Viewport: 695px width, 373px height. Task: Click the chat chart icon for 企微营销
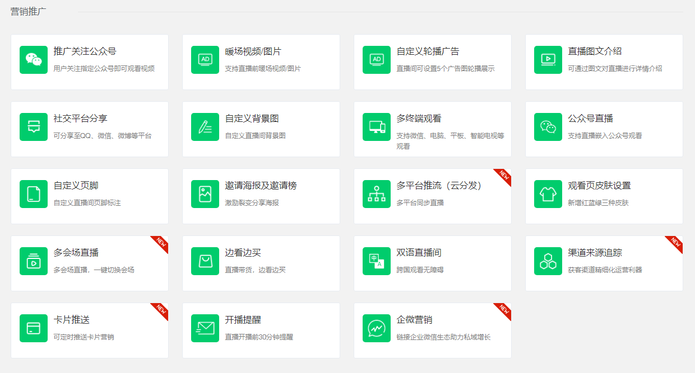(x=377, y=328)
